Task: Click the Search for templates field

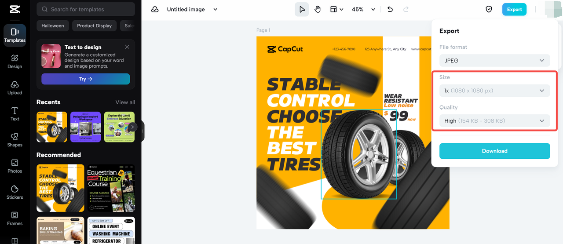Action: (86, 9)
